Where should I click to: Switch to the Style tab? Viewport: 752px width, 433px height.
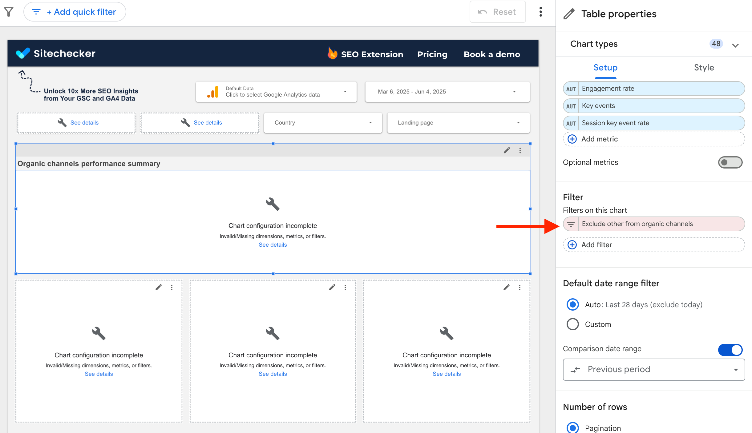(x=704, y=68)
